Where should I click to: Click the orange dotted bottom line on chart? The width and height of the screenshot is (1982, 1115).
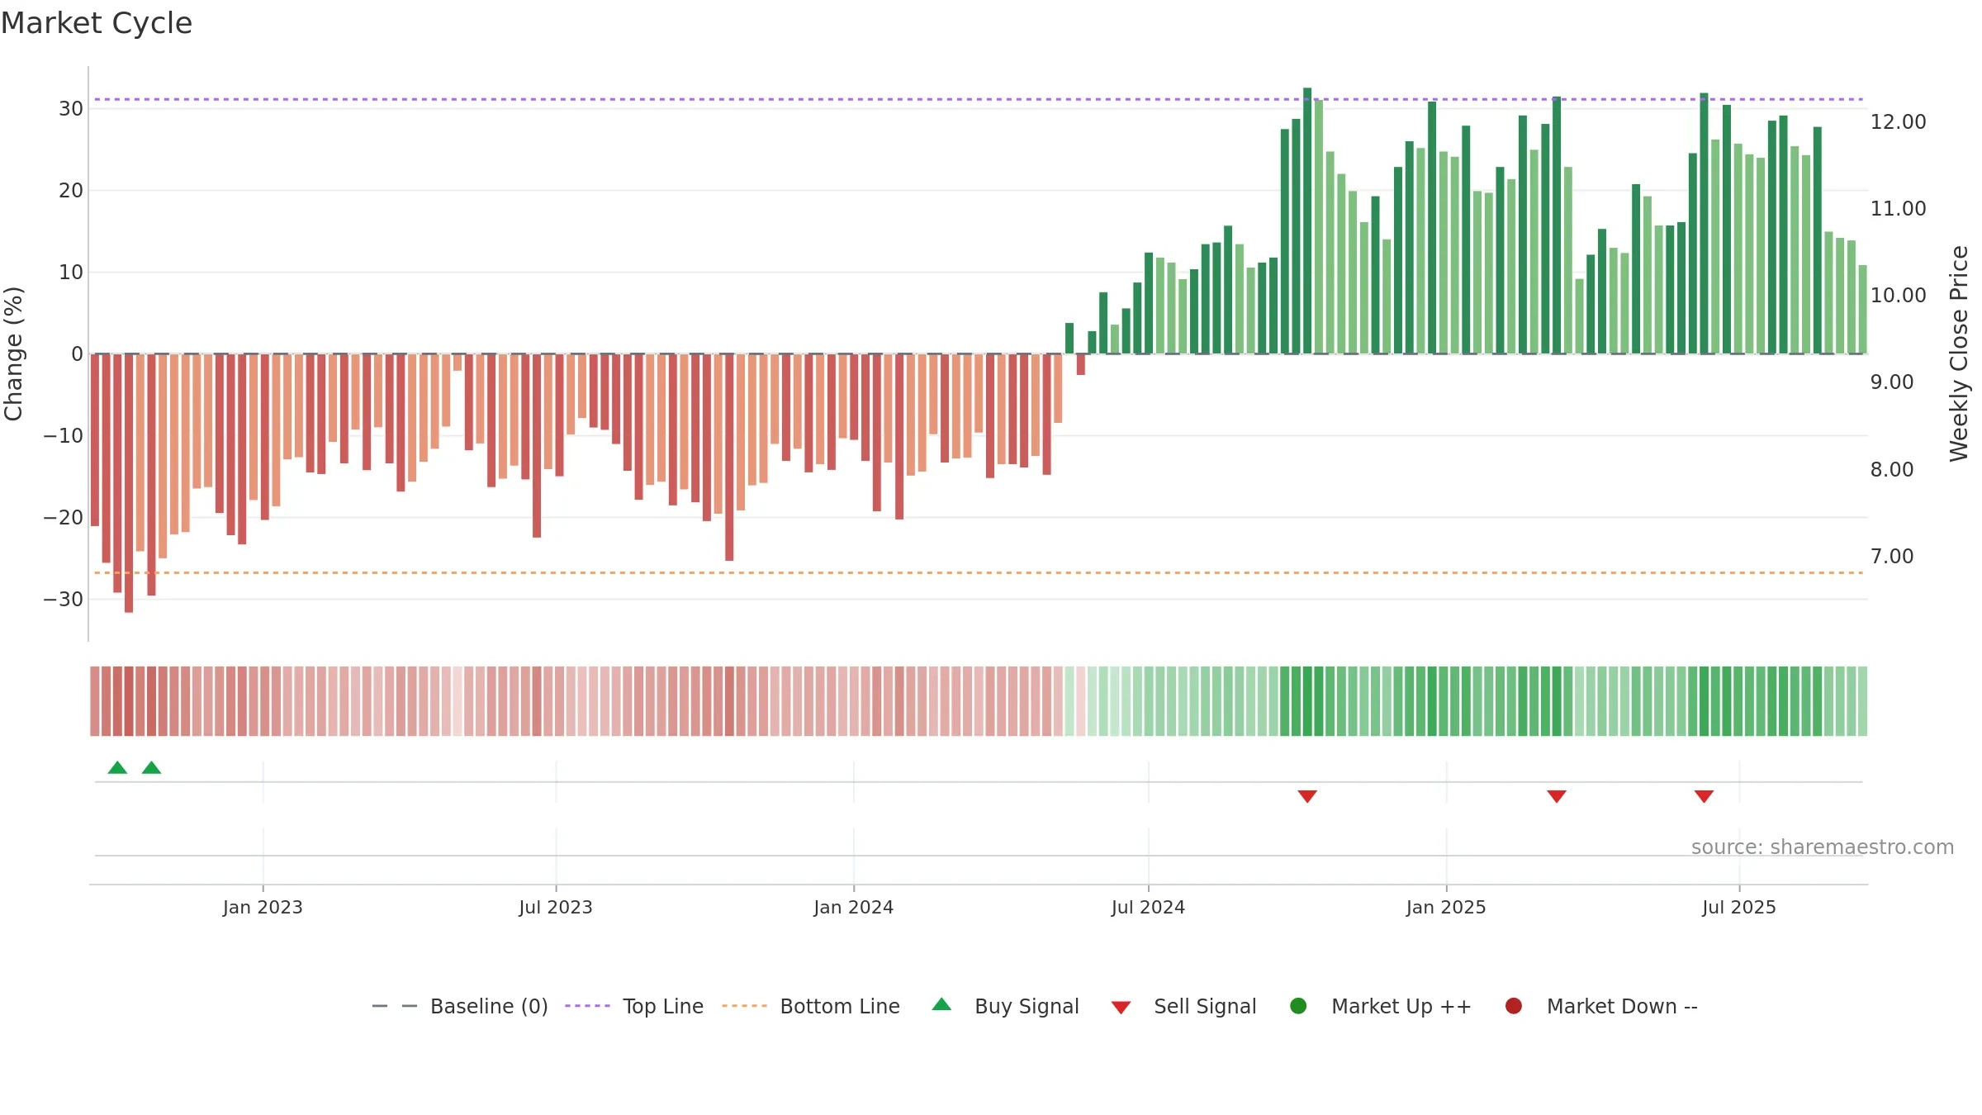[x=979, y=572]
